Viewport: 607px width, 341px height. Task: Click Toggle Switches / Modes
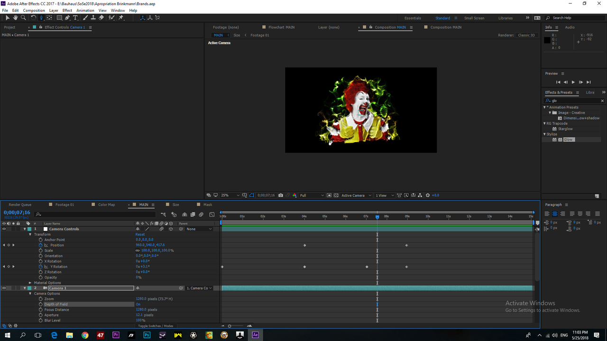pyautogui.click(x=156, y=326)
